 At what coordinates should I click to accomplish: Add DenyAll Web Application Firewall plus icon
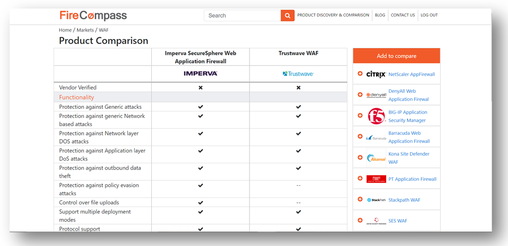(360, 94)
